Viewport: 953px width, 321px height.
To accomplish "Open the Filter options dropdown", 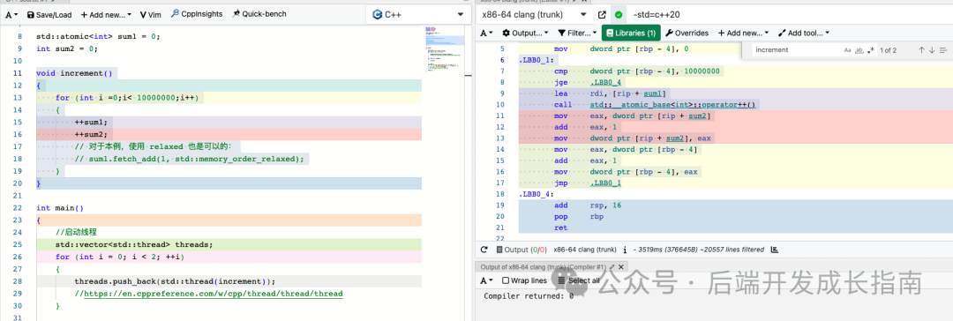I will click(x=577, y=33).
